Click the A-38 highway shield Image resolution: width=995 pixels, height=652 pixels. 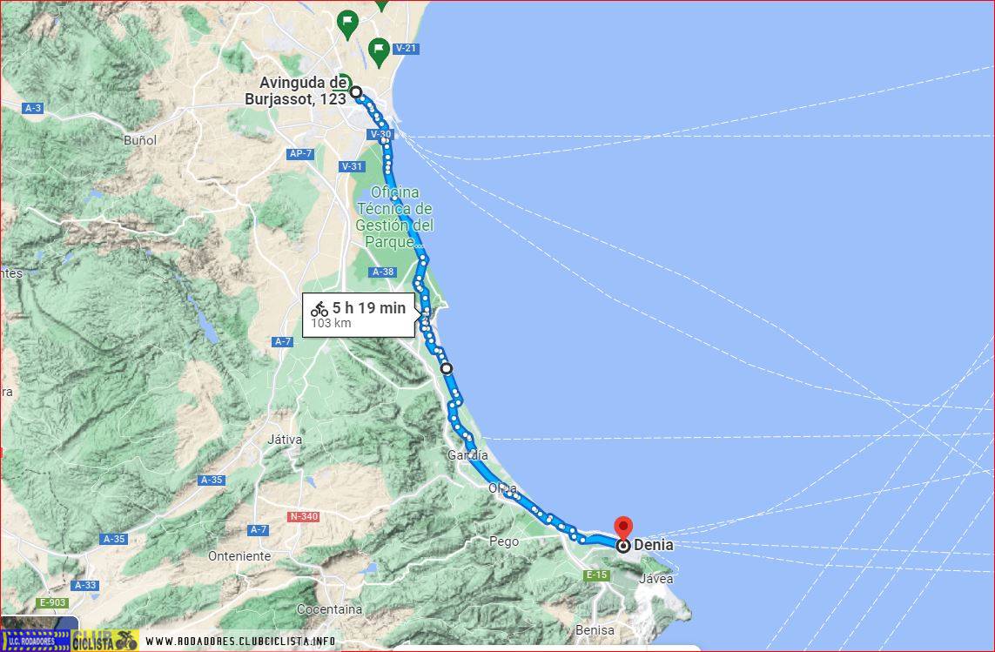pos(383,272)
